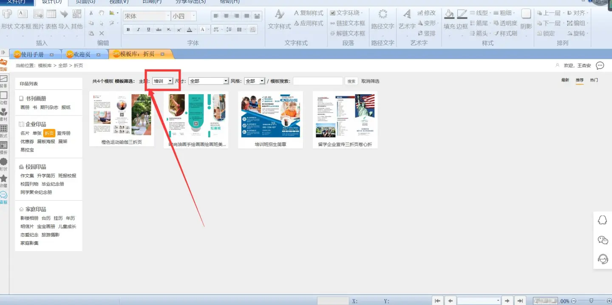
Task: Open WeChat contact icon on right edge
Action: [x=603, y=240]
